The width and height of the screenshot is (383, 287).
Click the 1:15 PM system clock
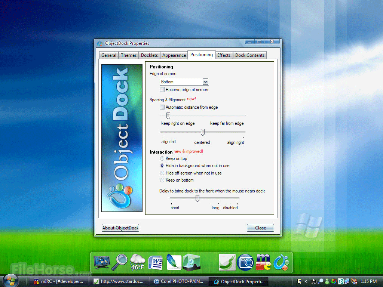tap(368, 281)
